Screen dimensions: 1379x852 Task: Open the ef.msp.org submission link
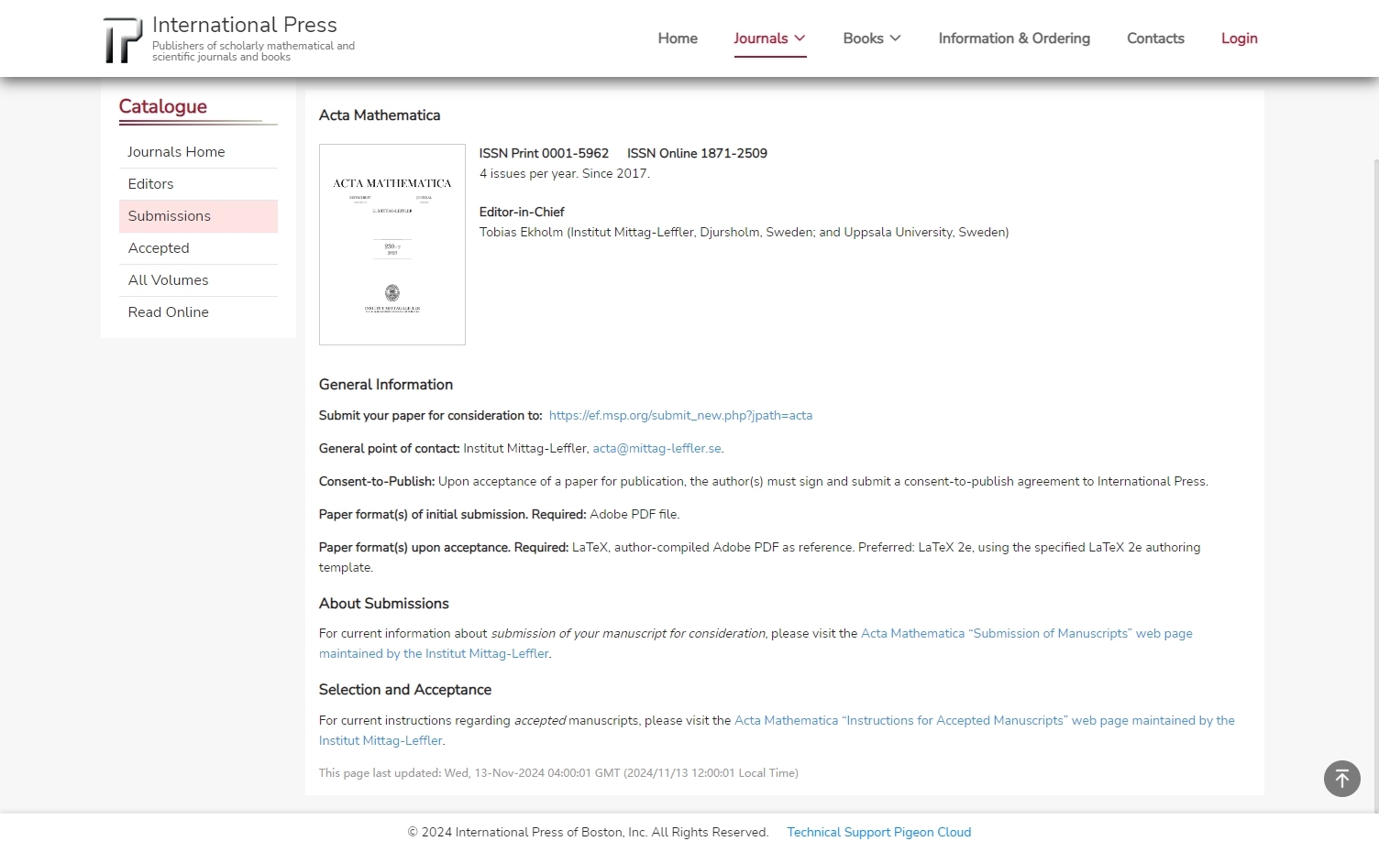point(680,415)
